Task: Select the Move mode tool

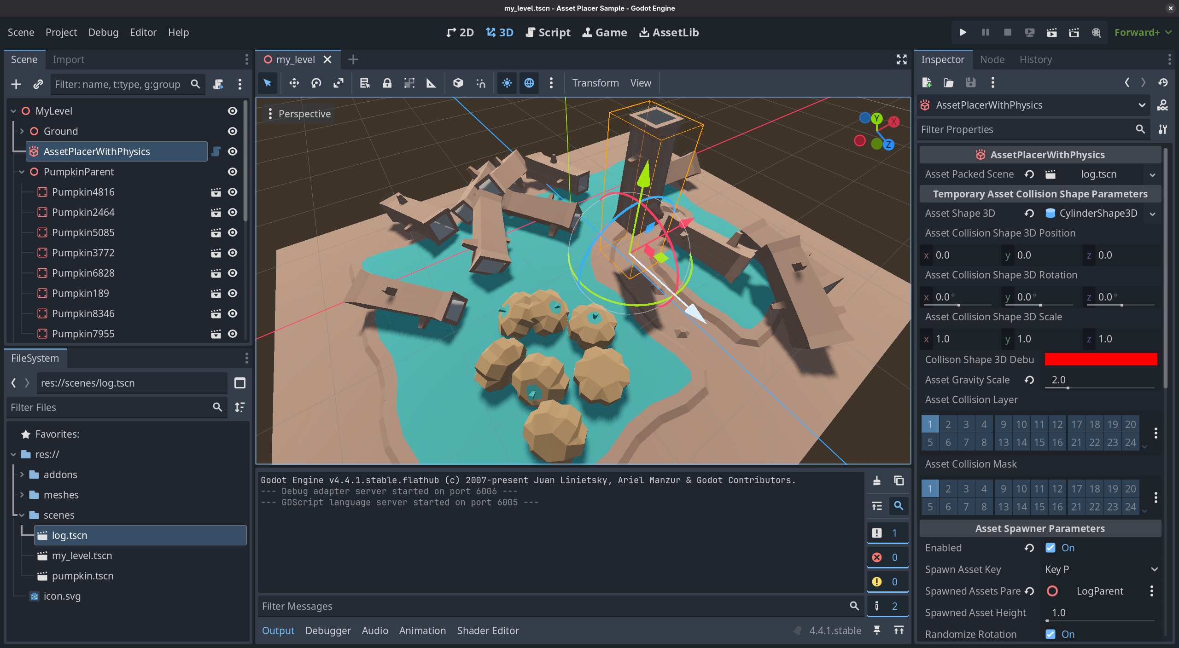Action: tap(294, 83)
